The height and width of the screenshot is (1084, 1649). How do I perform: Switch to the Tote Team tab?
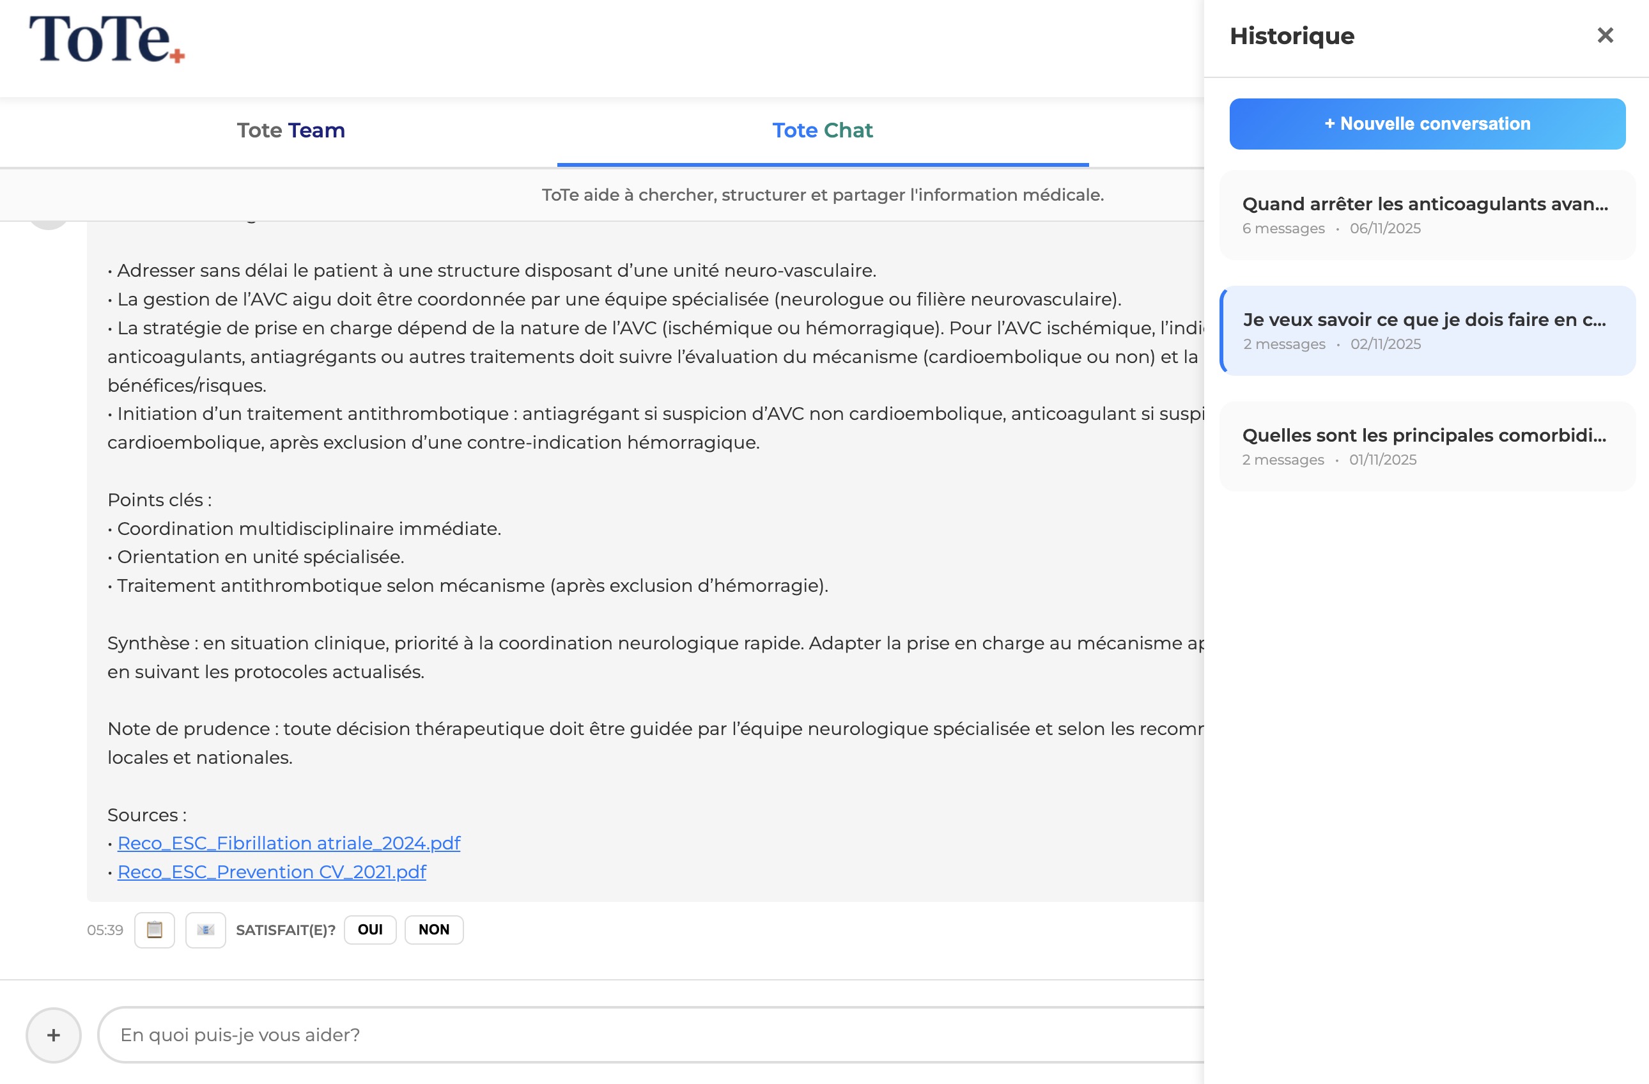tap(291, 130)
